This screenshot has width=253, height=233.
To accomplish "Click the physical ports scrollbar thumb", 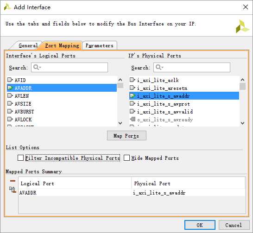I will [242, 86].
